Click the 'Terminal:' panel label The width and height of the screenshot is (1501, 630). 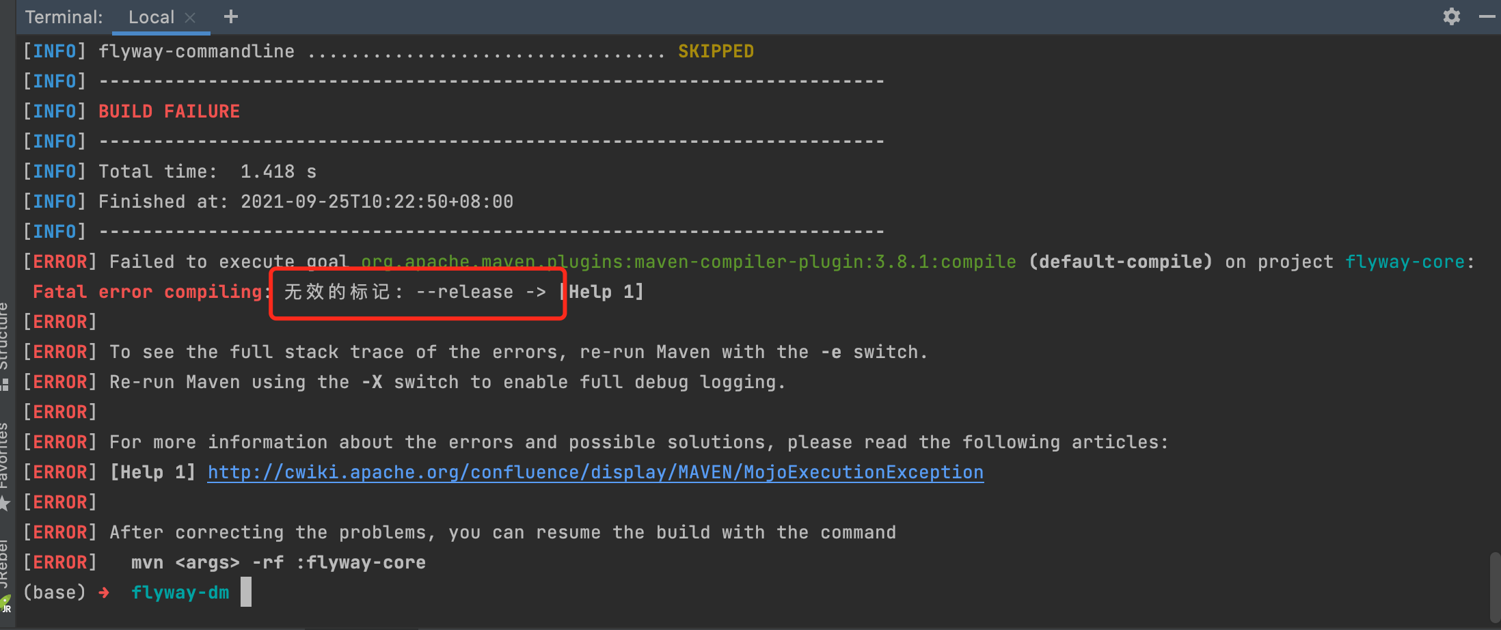[x=64, y=17]
